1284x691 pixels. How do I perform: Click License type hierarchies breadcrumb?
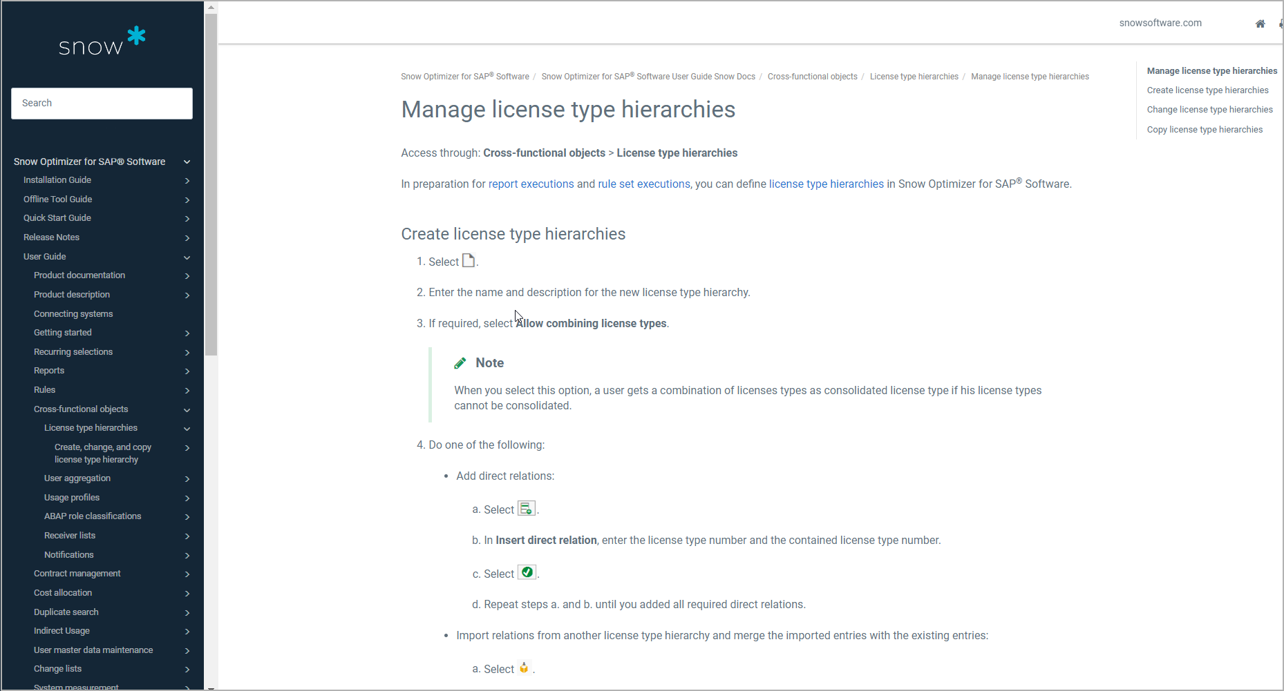pyautogui.click(x=914, y=77)
